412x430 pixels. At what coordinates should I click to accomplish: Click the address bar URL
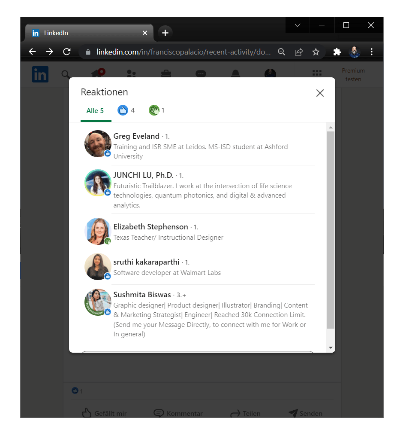point(183,52)
